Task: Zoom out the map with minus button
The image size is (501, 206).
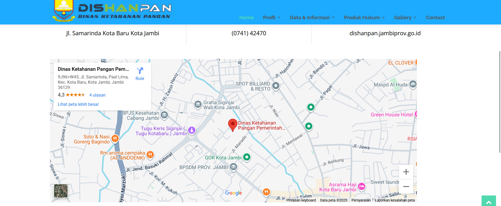Action: pos(406,187)
